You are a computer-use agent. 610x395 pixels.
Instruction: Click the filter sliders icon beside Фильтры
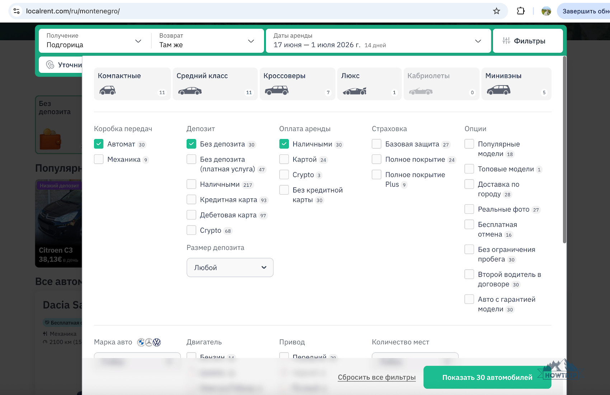[x=506, y=41]
